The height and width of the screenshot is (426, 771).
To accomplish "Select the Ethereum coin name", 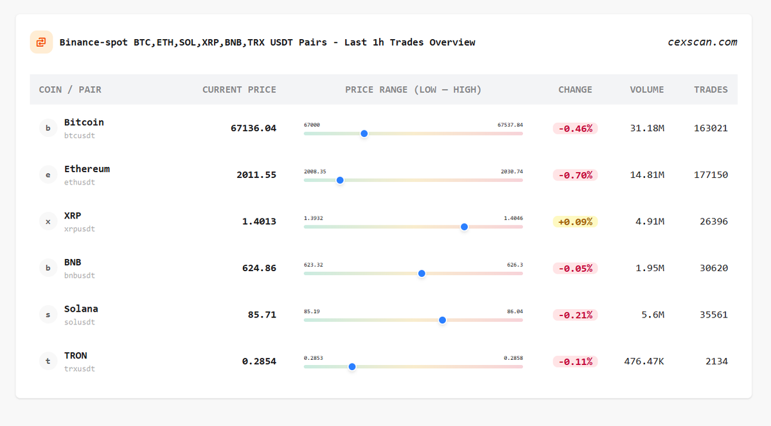I will click(87, 169).
